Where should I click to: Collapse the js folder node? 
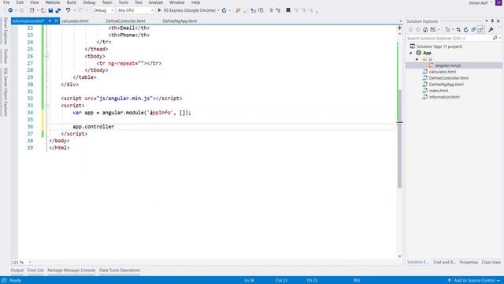click(x=417, y=59)
